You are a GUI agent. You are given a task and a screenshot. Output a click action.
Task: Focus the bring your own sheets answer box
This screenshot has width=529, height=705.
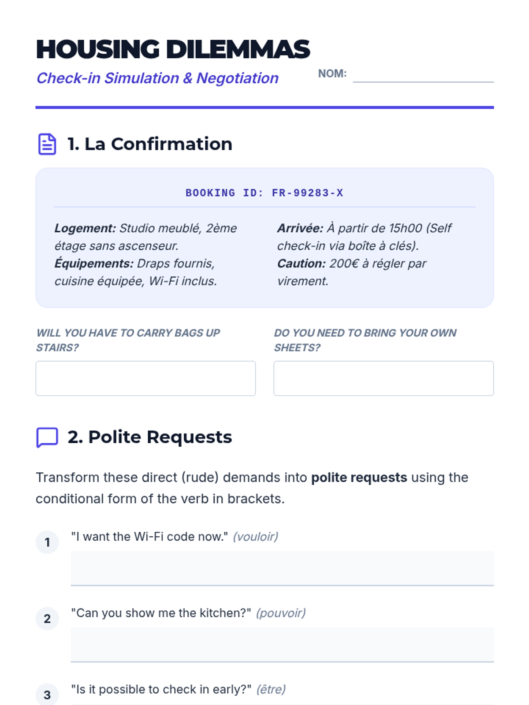[384, 378]
